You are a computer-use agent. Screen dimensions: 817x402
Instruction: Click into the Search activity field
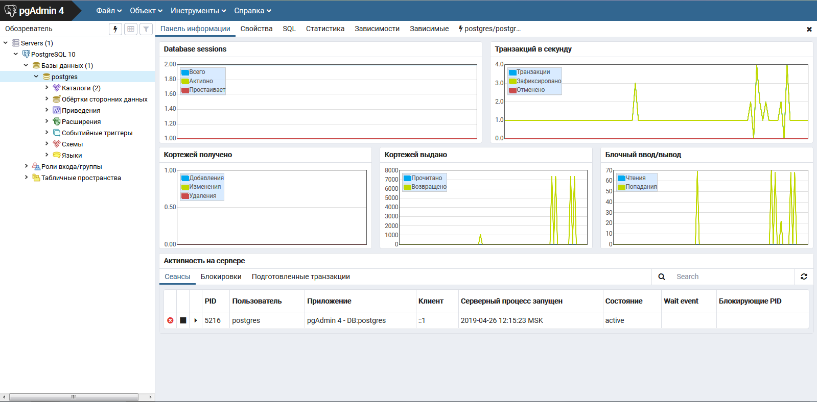pyautogui.click(x=732, y=277)
